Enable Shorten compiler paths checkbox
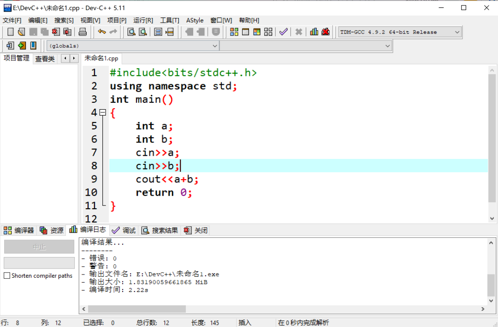498x327 pixels. (x=6, y=275)
